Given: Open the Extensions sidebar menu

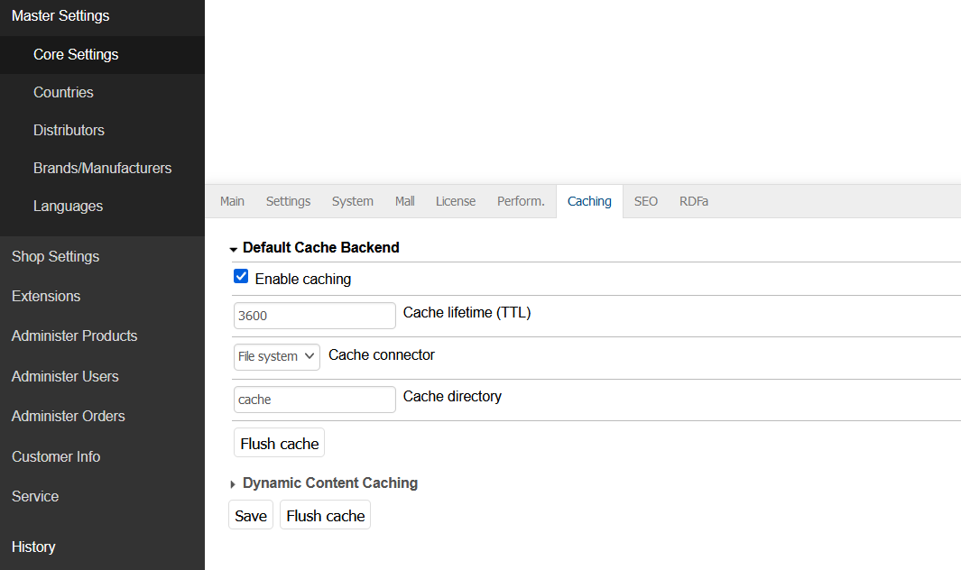Looking at the screenshot, I should point(46,296).
